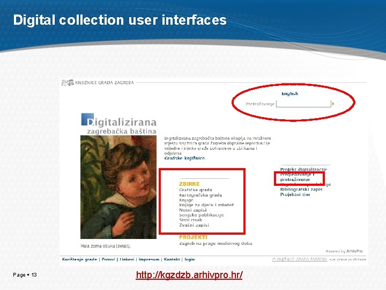Open the Serijske publikacije collection
The image size is (386, 290).
(x=202, y=215)
